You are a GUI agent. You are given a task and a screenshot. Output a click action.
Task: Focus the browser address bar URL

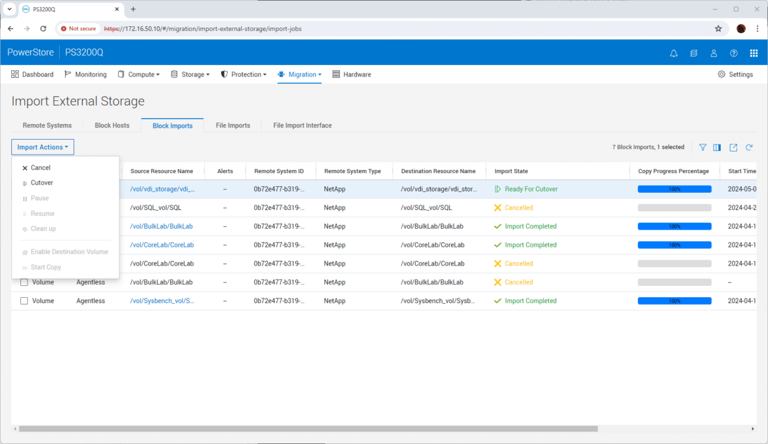coord(203,29)
